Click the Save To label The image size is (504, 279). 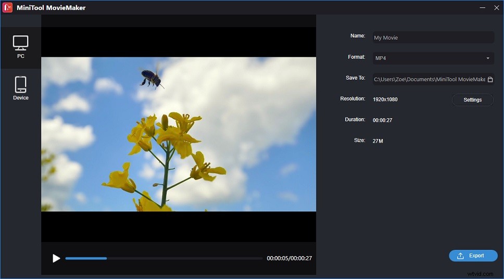coord(356,78)
